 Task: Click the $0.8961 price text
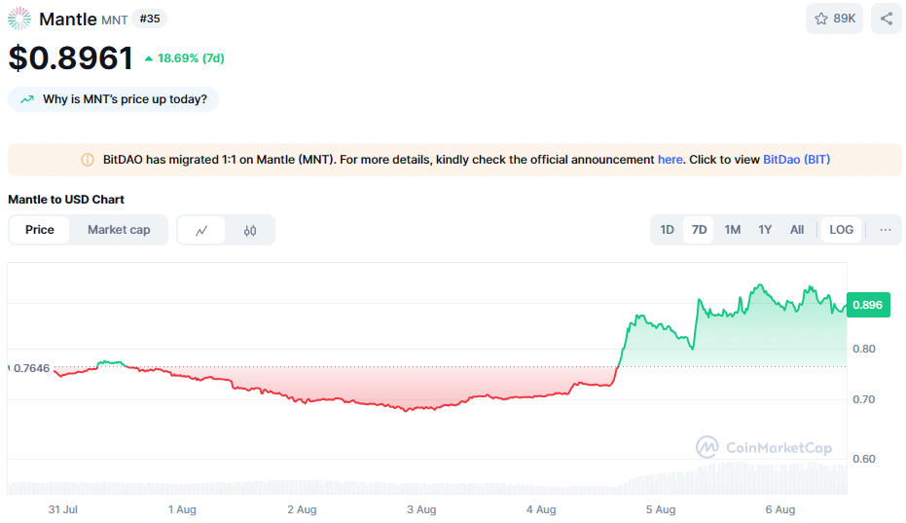point(70,57)
